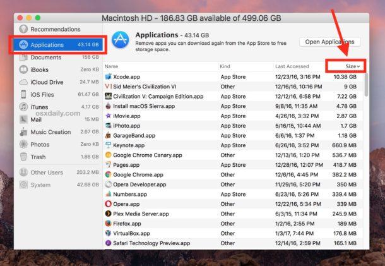385x266 pixels.
Task: Sort by Last Accessed column header
Action: pyautogui.click(x=292, y=66)
